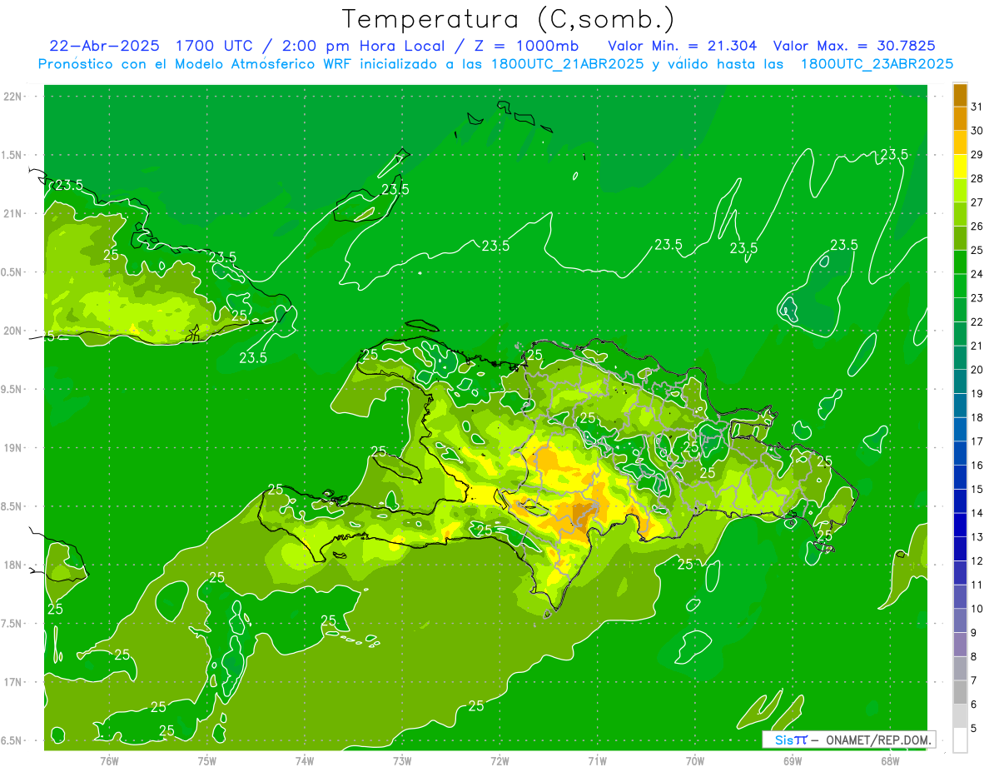The image size is (999, 772).
Task: Pick the dark blue swatch between 13 and 14
Action: (960, 525)
